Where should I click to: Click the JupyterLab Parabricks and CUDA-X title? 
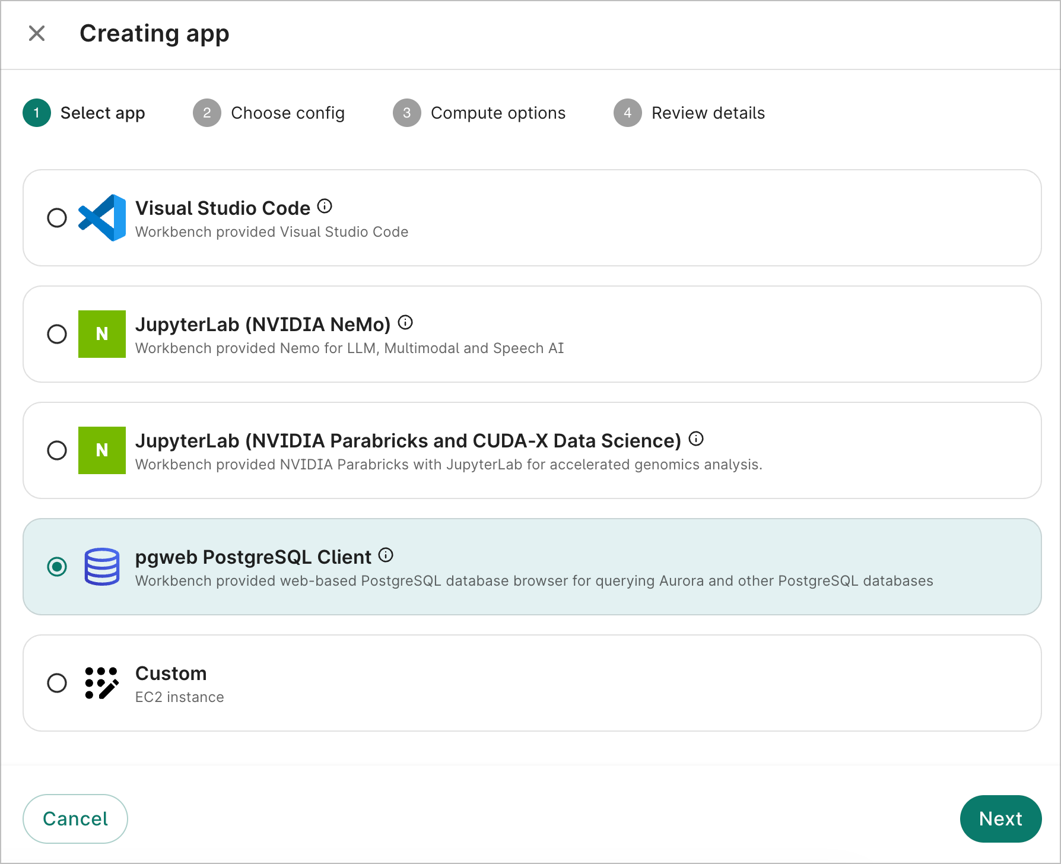[x=408, y=441]
